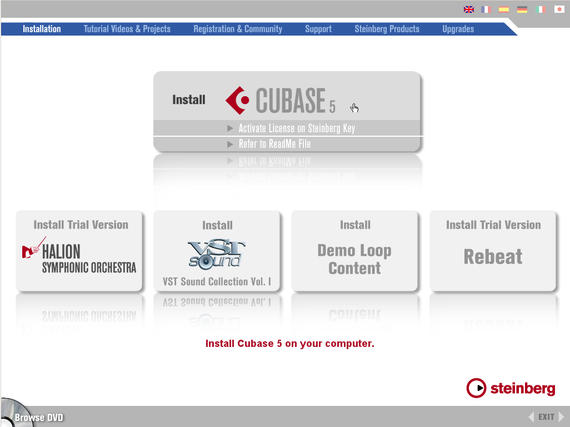The image size is (570, 427).
Task: Open the Support tab
Action: click(318, 29)
